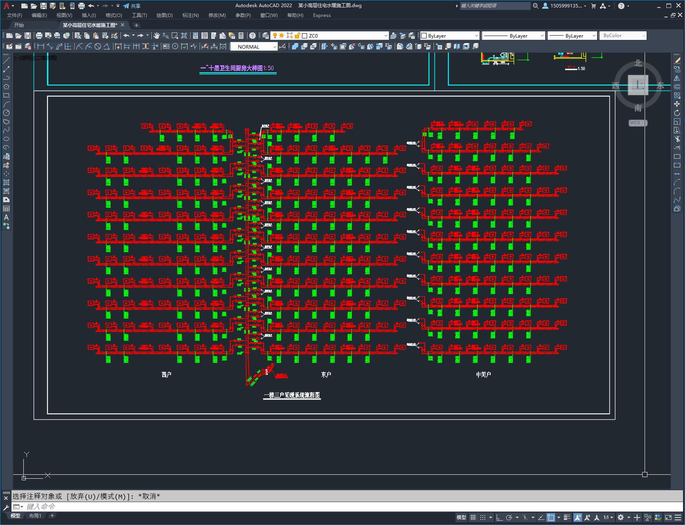Image resolution: width=685 pixels, height=525 pixels.
Task: Click 模型 space button in status bar
Action: click(461, 517)
